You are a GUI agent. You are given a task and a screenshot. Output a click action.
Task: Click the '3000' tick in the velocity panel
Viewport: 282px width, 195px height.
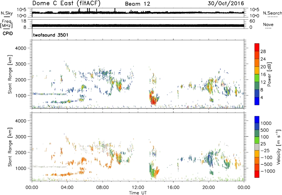21,137
